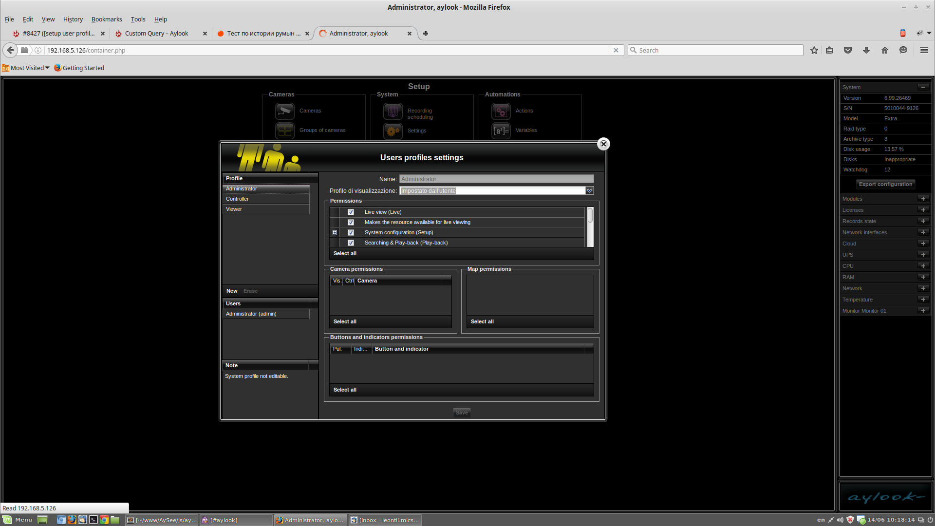
Task: Open the Cameras setup icon
Action: point(285,111)
